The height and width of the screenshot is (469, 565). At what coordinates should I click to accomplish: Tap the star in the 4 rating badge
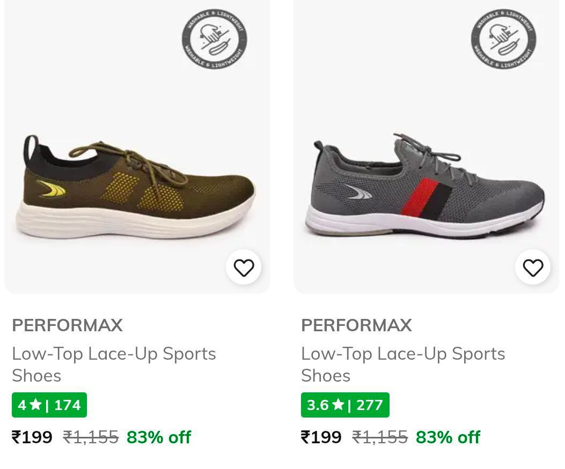[x=35, y=405]
